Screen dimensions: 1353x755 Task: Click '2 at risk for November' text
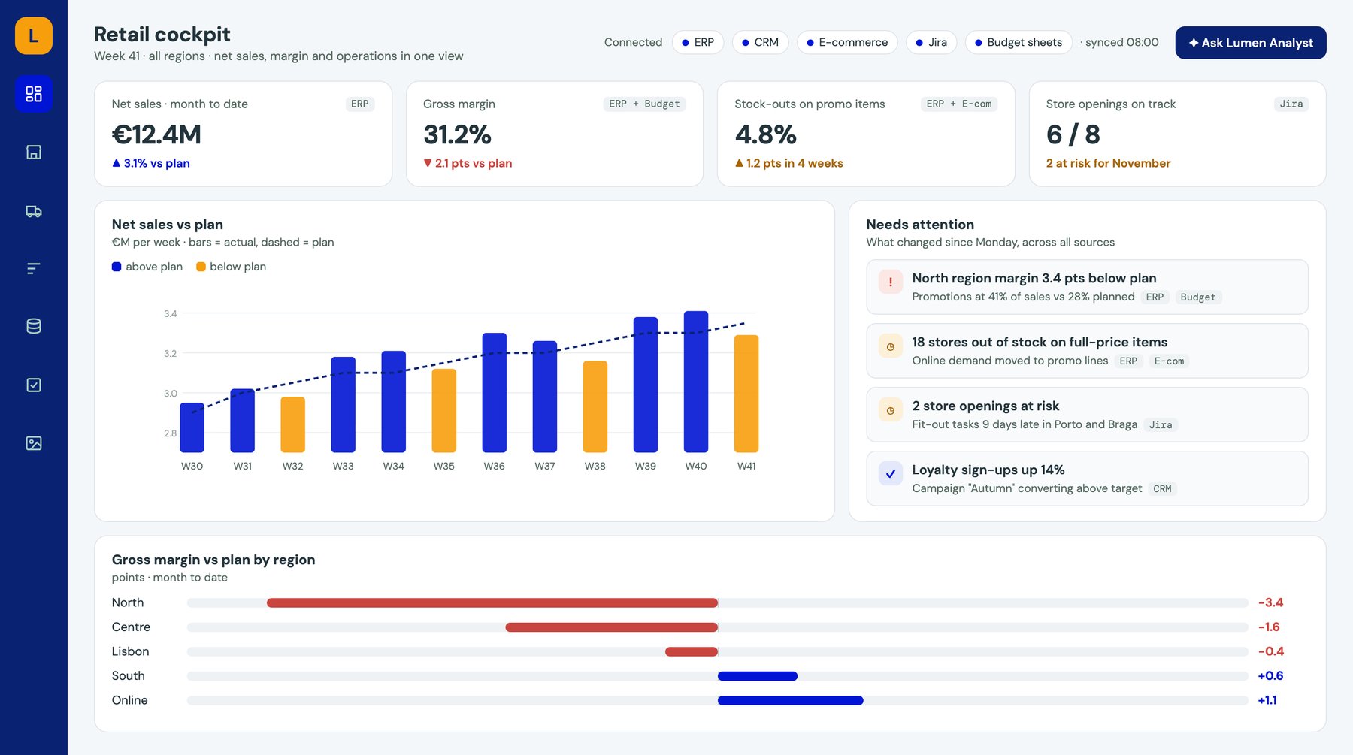[1108, 163]
